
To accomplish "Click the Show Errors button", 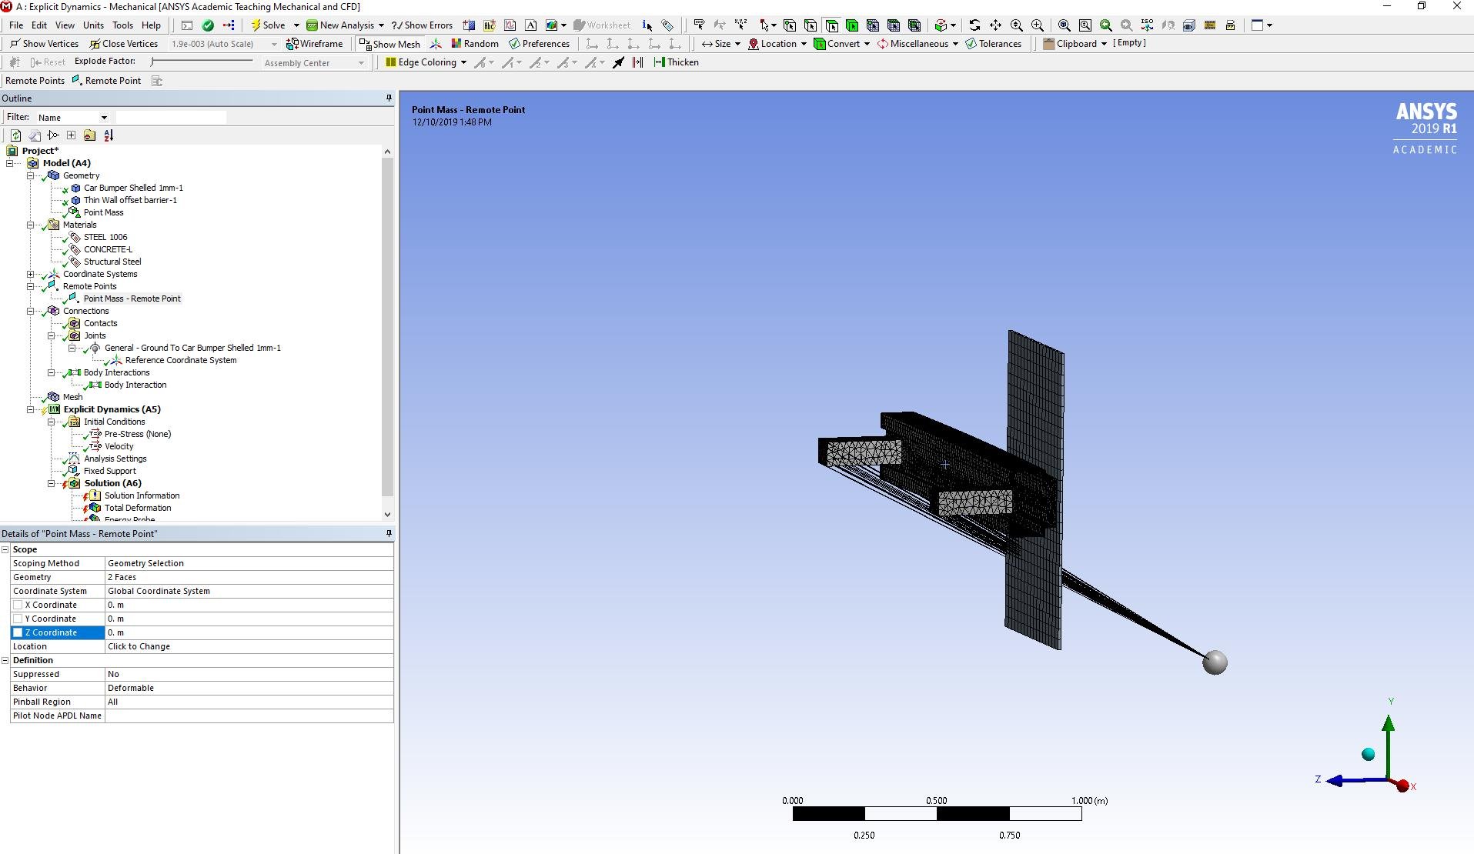I will click(422, 25).
